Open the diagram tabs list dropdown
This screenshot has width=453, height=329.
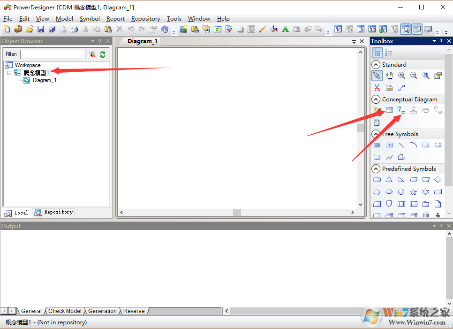pos(354,42)
